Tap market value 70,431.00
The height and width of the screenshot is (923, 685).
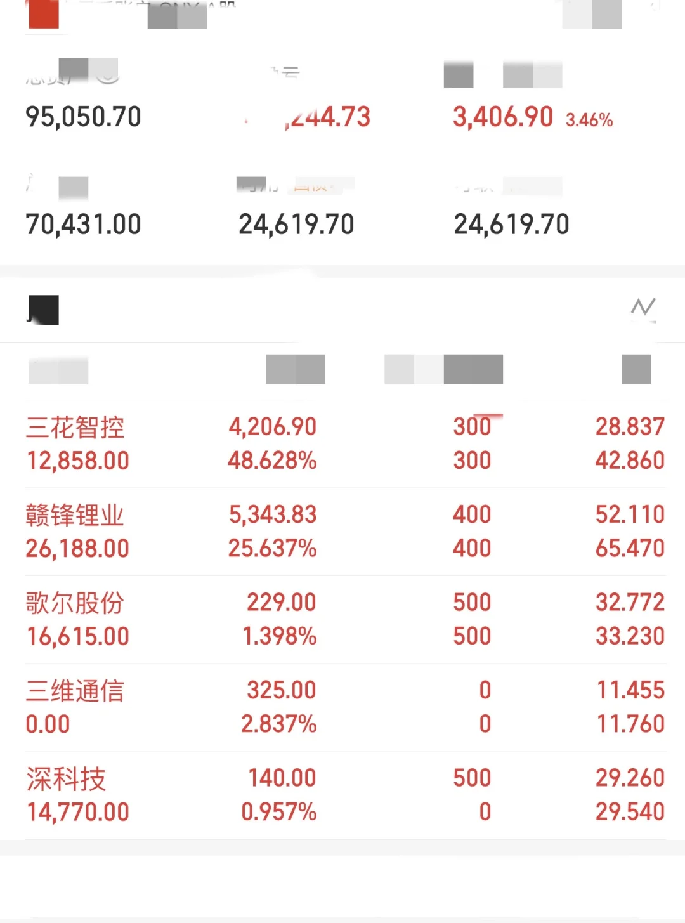click(x=83, y=225)
